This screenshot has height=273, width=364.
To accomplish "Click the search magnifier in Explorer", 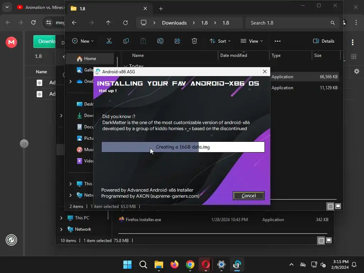I will pyautogui.click(x=333, y=23).
